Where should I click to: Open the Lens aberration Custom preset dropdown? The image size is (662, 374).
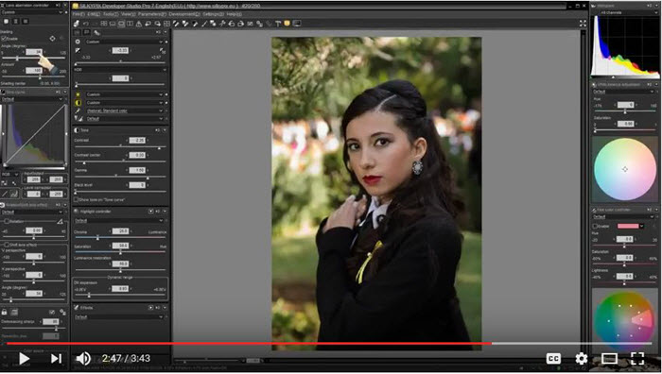click(32, 12)
